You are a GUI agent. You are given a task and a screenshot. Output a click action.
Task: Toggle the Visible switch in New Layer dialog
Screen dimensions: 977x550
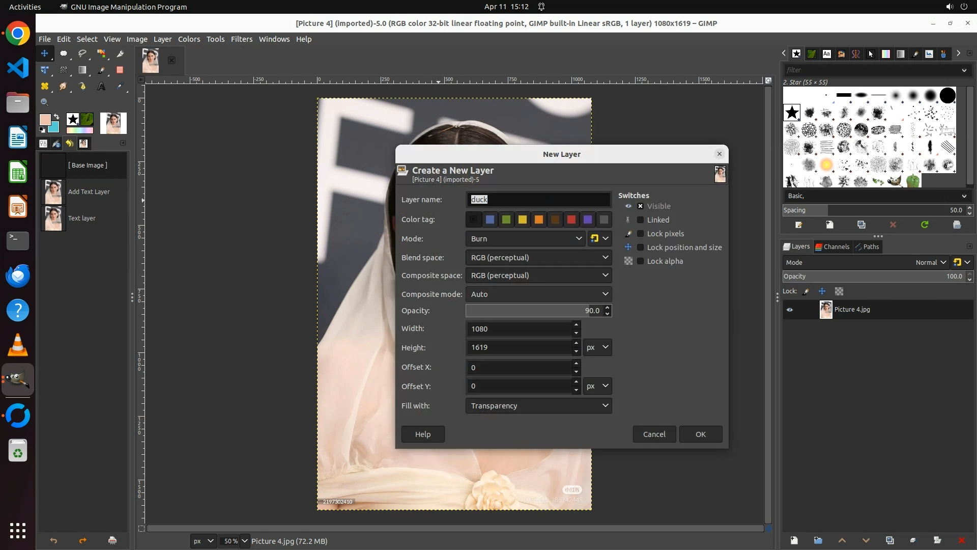click(640, 206)
